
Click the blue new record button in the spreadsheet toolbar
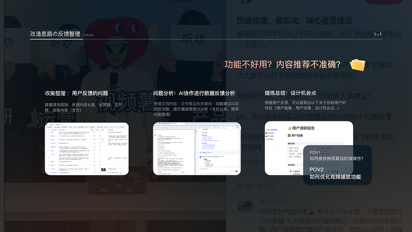pyautogui.click(x=122, y=127)
